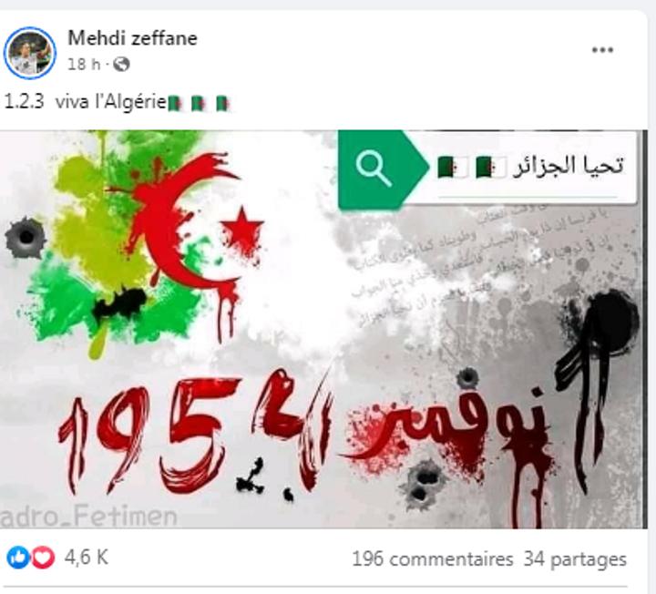The height and width of the screenshot is (594, 656).
Task: Show who reacted via 4,6 K count
Action: (x=87, y=558)
